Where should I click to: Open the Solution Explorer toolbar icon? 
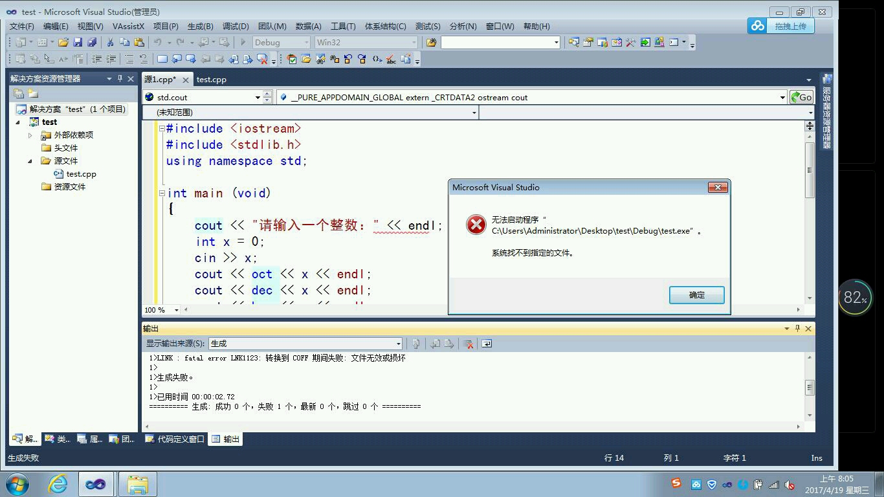click(x=574, y=42)
